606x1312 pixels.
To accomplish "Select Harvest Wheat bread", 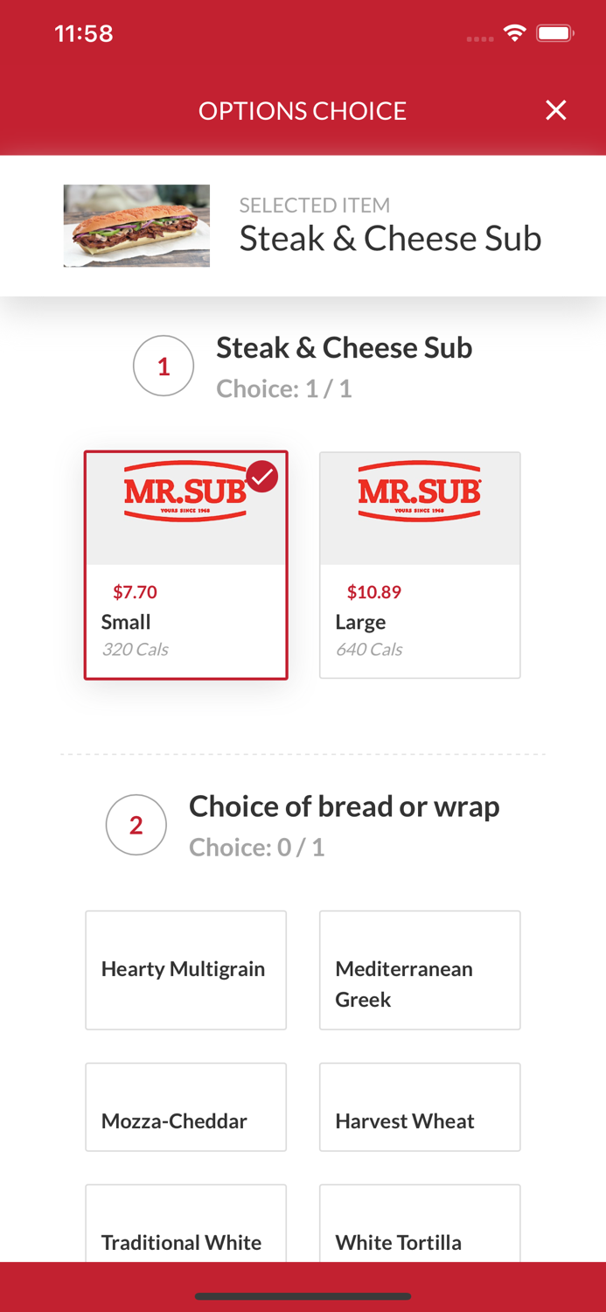I will pyautogui.click(x=420, y=1106).
